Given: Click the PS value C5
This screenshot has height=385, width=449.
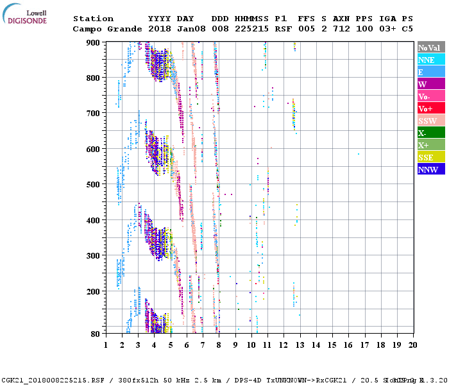Looking at the screenshot, I should 407,29.
